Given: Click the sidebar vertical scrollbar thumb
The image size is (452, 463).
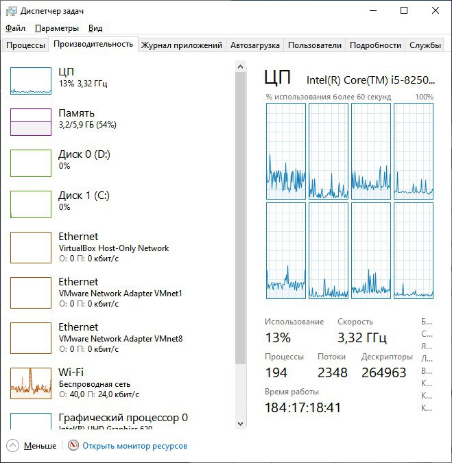Looking at the screenshot, I should (240, 218).
